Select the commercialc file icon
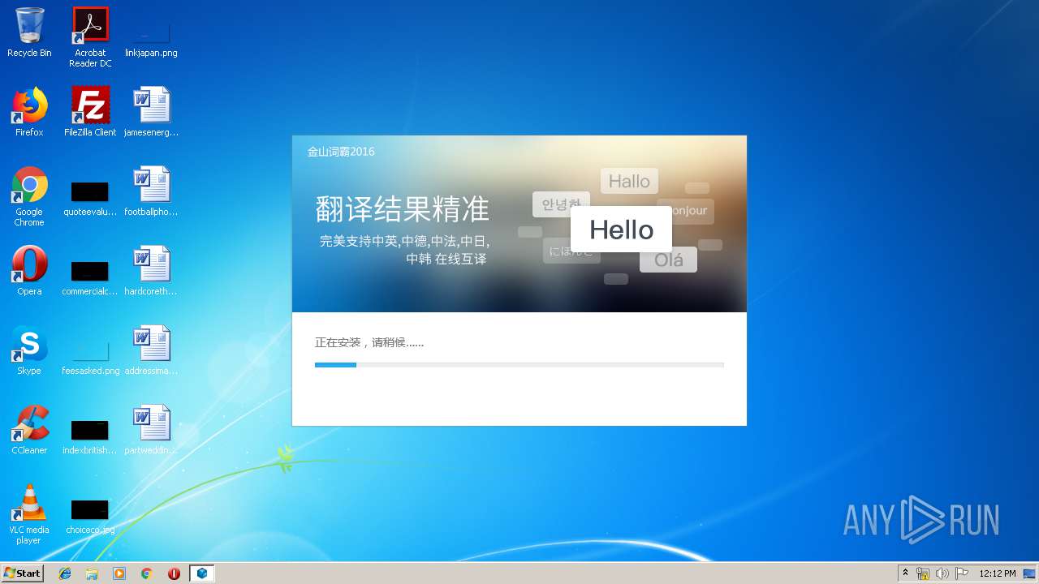Image resolution: width=1039 pixels, height=584 pixels. pos(90,277)
